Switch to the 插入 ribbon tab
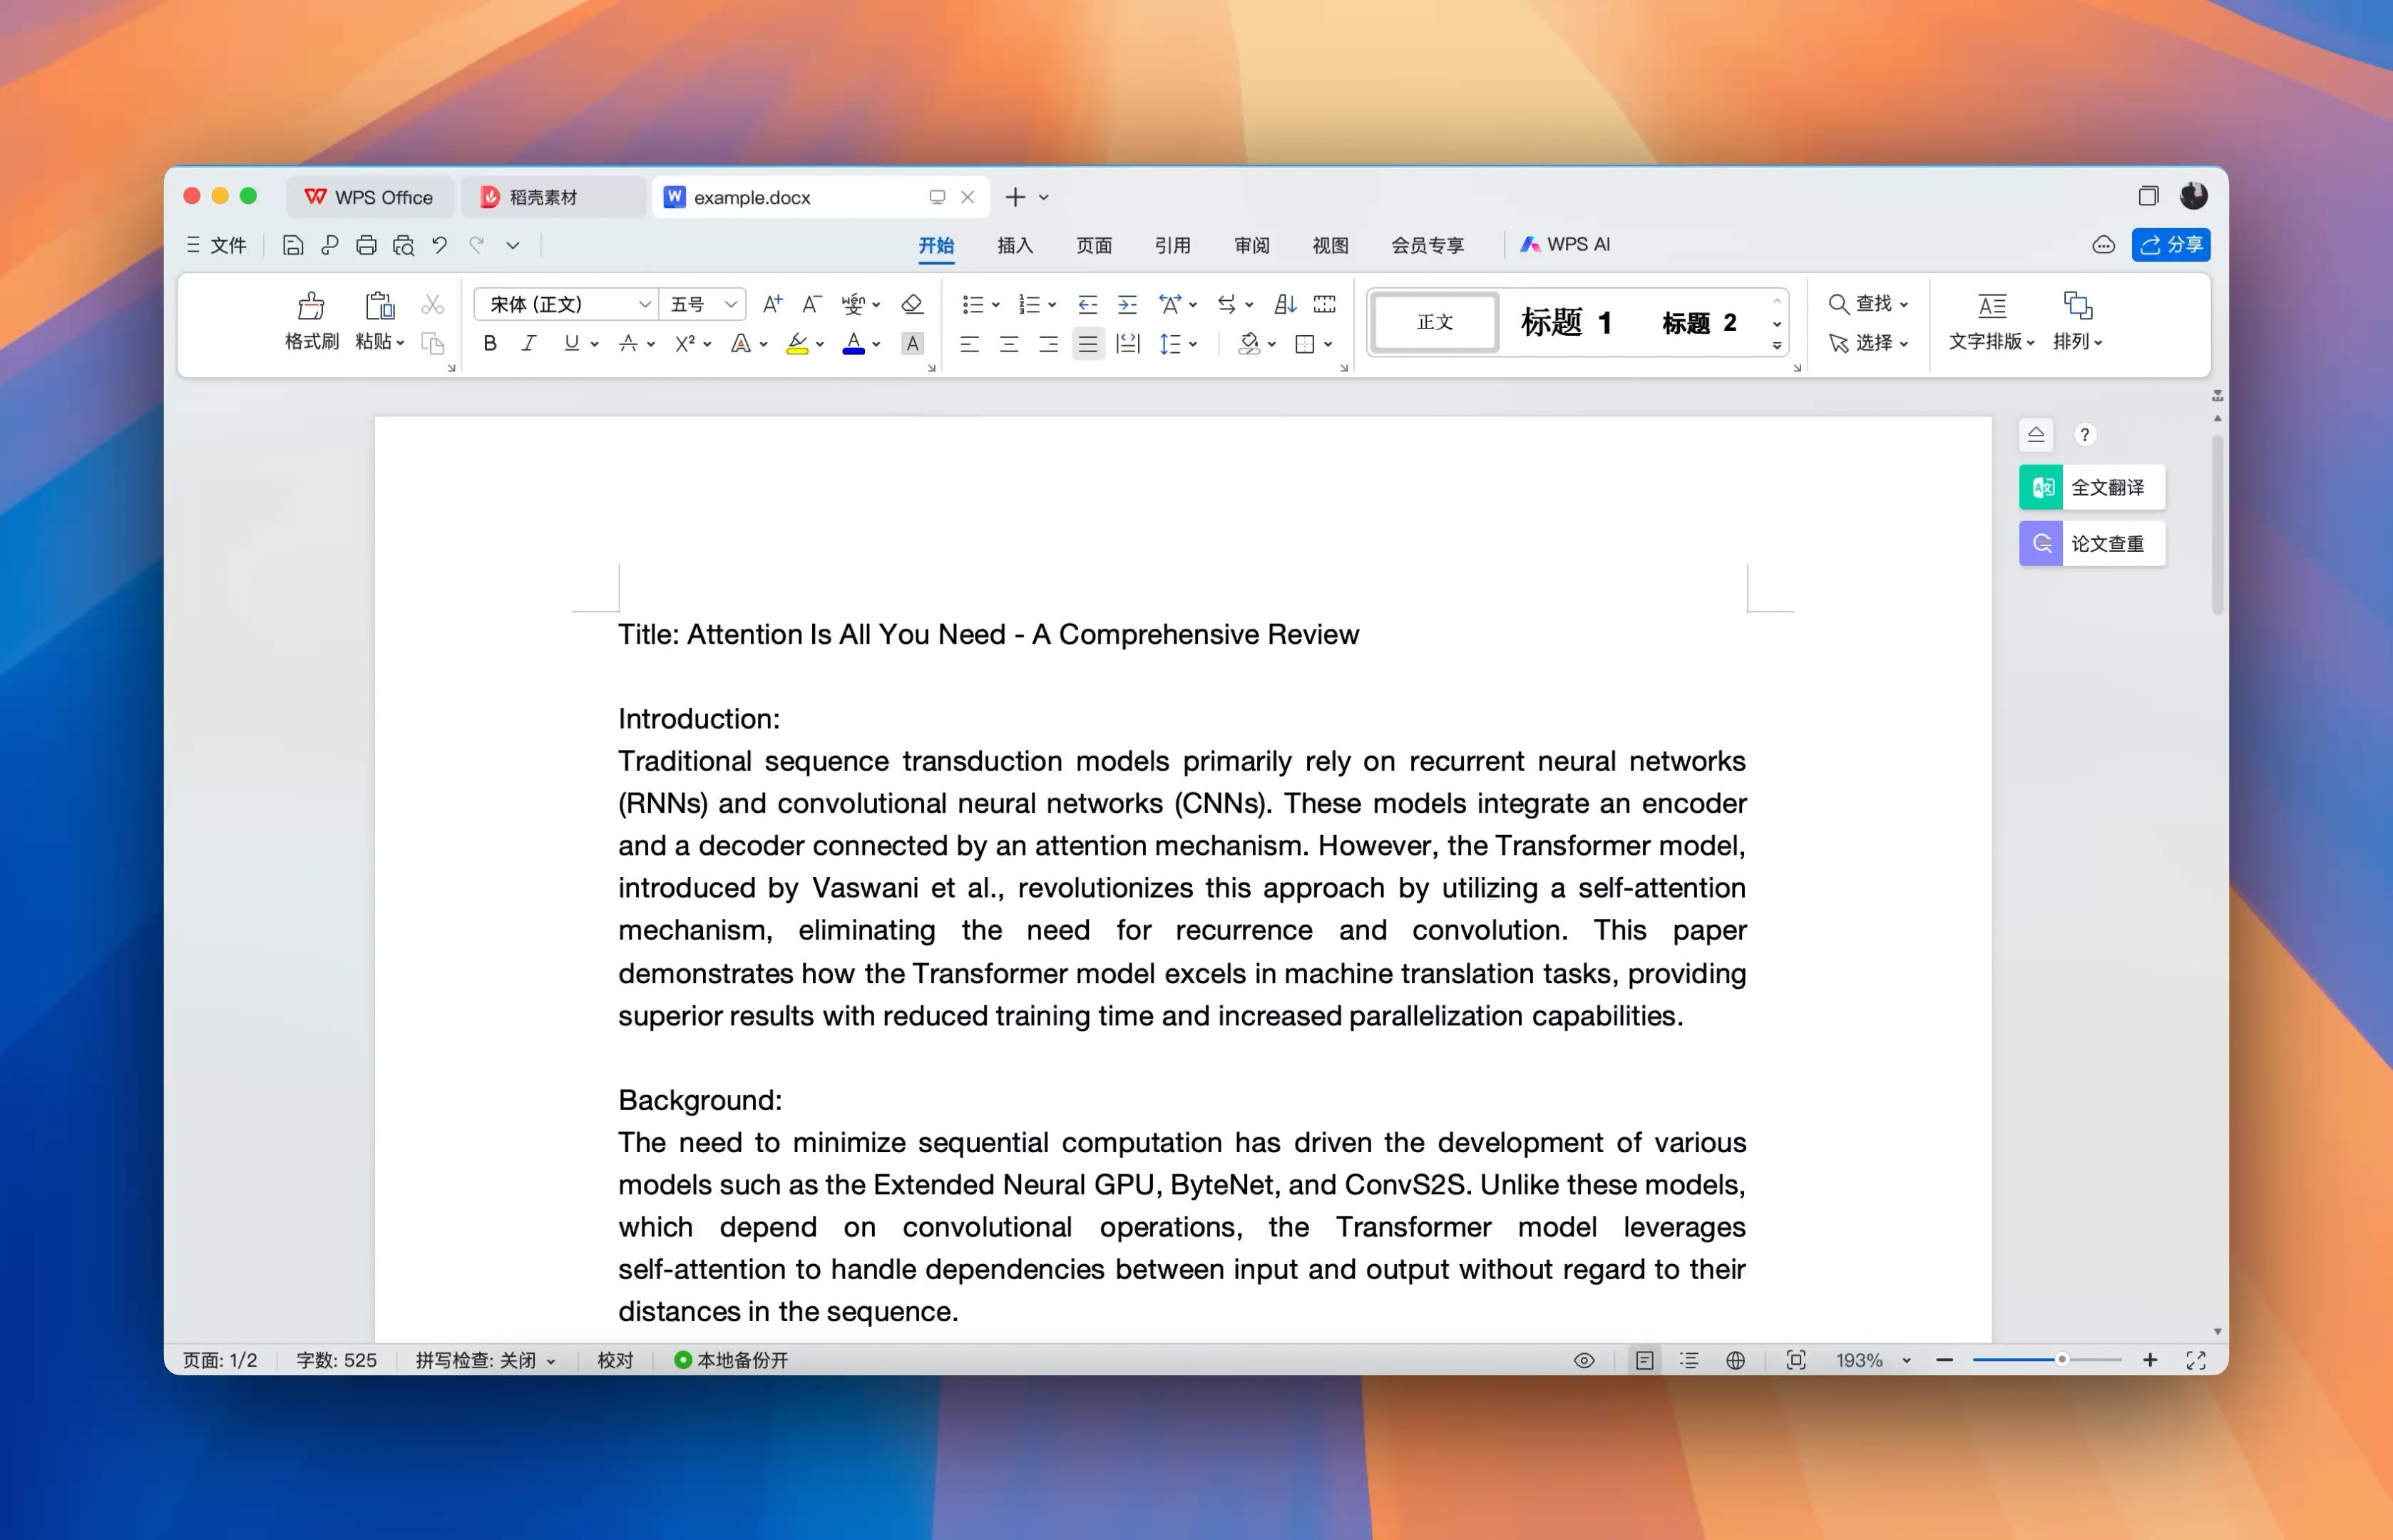This screenshot has width=2393, height=1540. click(1014, 245)
